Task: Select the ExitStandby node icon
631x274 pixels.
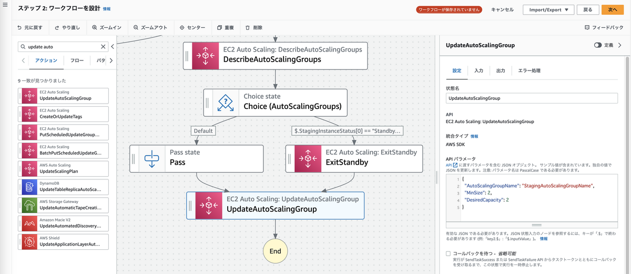Action: [308, 158]
